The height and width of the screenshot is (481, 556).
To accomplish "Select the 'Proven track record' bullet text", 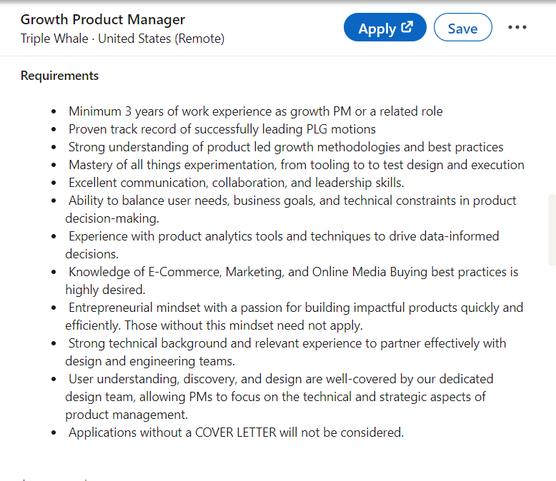I will (x=222, y=129).
